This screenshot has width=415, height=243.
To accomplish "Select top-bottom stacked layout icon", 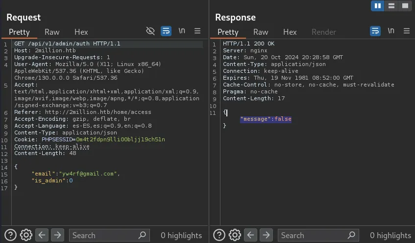I will [x=391, y=6].
